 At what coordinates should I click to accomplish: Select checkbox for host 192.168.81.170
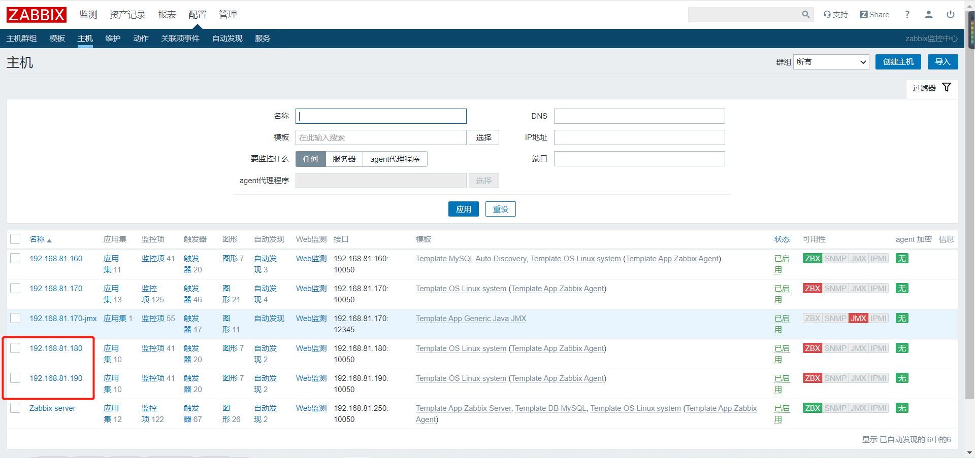[x=15, y=288]
